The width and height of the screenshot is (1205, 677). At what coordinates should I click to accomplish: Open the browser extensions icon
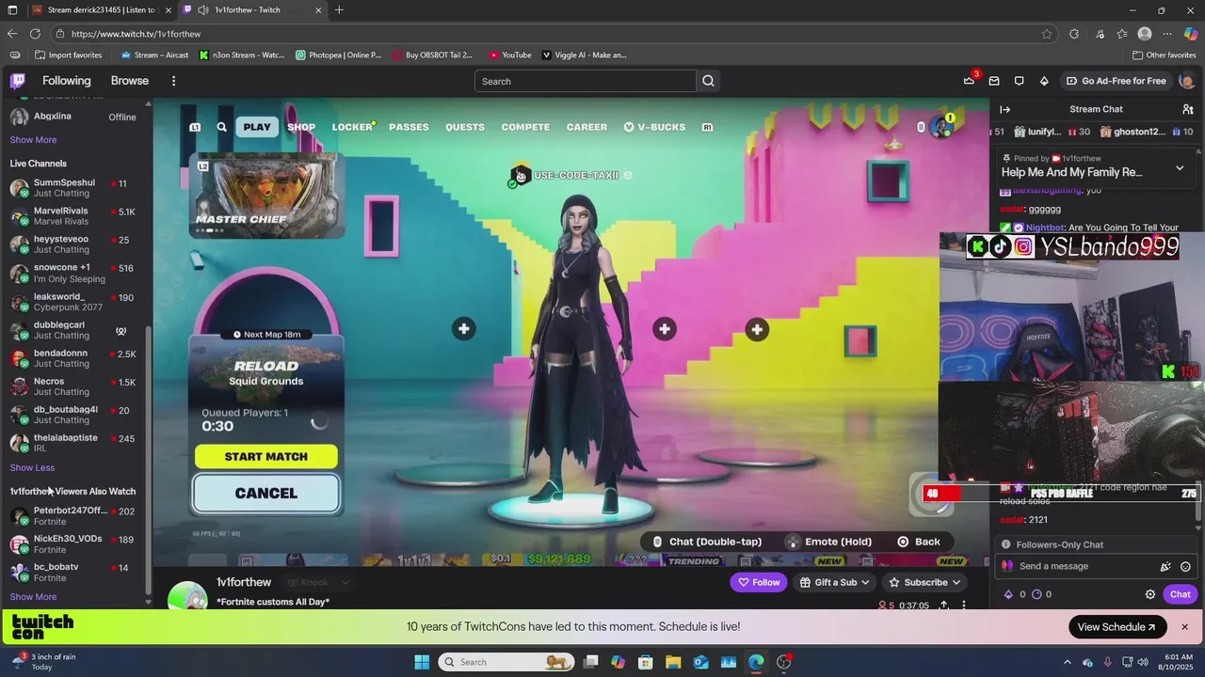point(1074,34)
